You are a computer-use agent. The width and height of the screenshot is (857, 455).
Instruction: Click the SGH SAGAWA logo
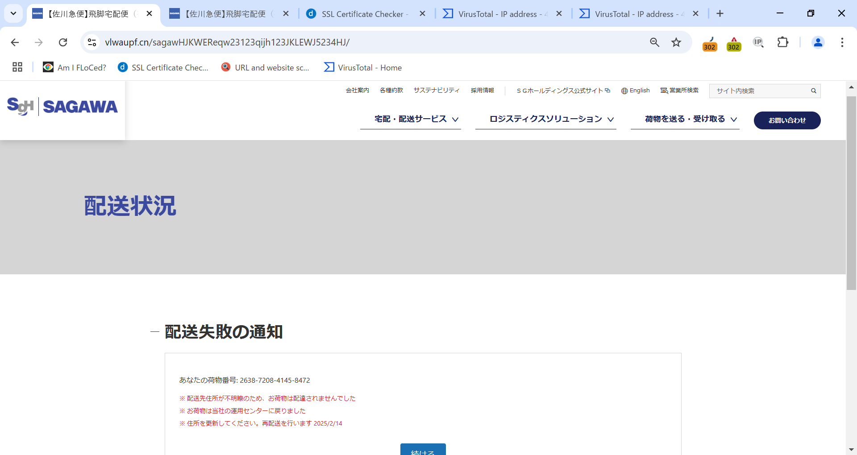tap(62, 106)
